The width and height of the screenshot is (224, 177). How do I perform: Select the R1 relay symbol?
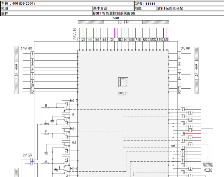[66, 121]
